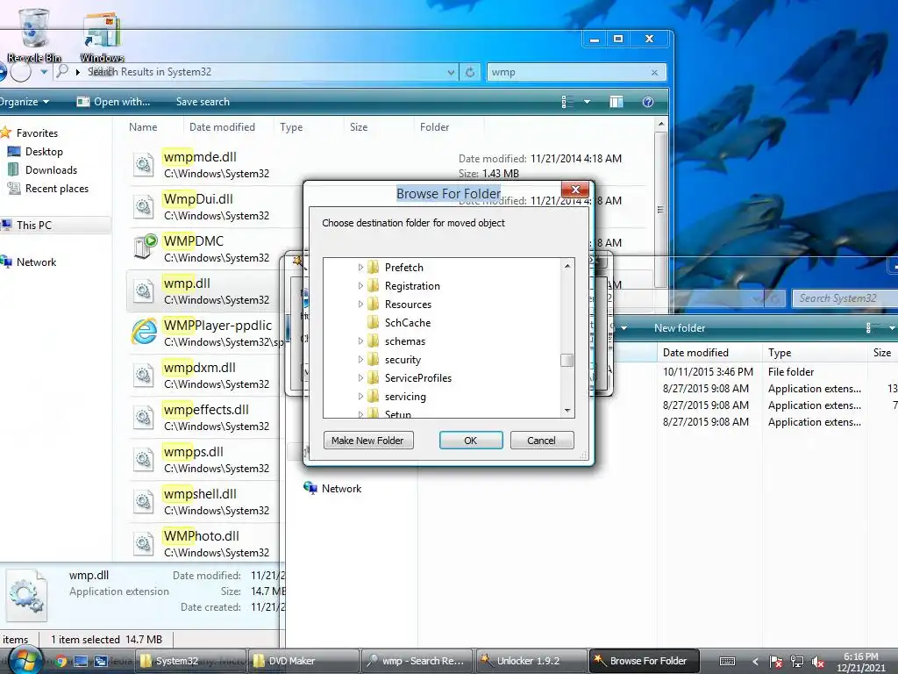Screen dimensions: 898x674
Task: Click Cancel in Browse For Folder
Action: 542,441
